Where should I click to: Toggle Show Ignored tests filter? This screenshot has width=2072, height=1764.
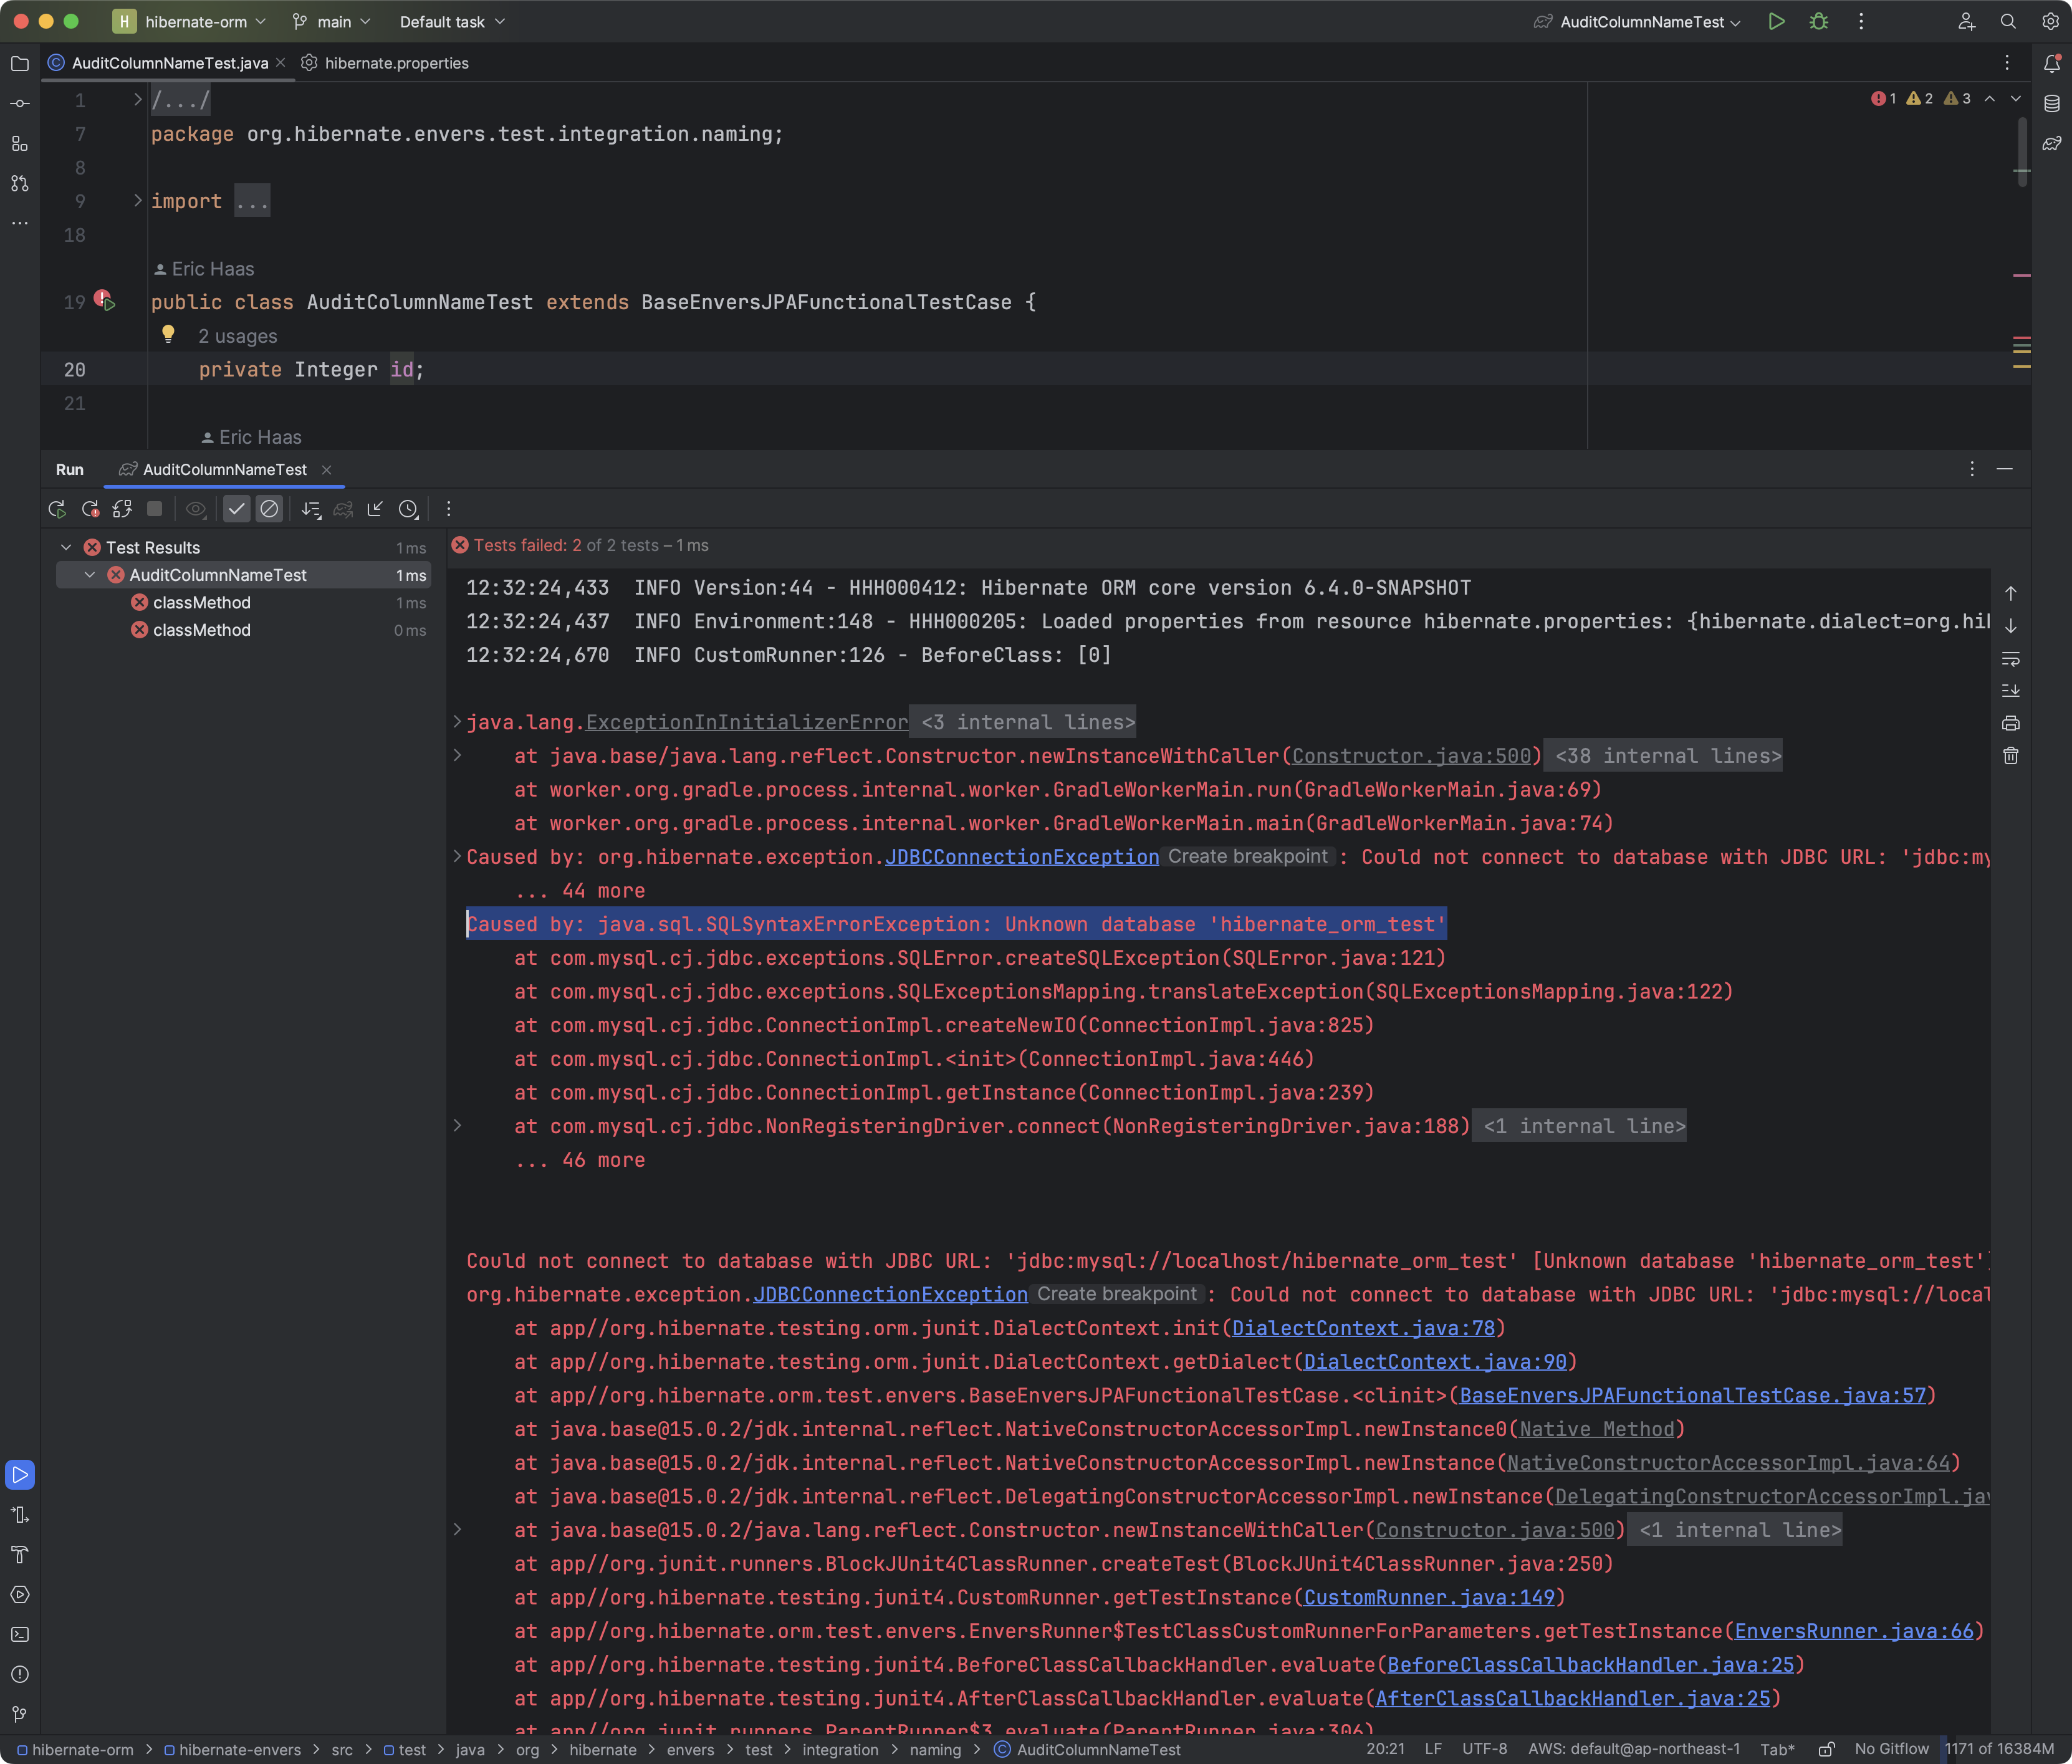269,509
